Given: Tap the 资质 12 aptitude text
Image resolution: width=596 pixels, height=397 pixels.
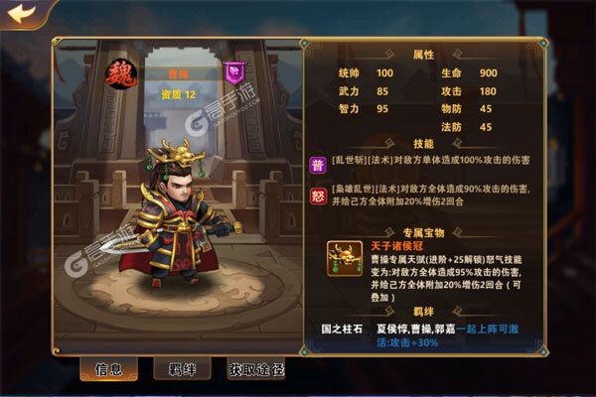Looking at the screenshot, I should click(178, 94).
